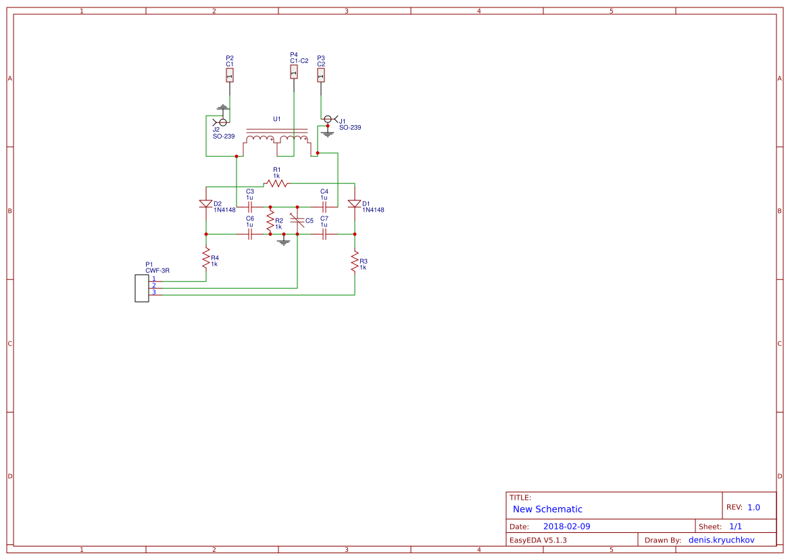Select diode D1 1N4148 symbol

pyautogui.click(x=354, y=204)
